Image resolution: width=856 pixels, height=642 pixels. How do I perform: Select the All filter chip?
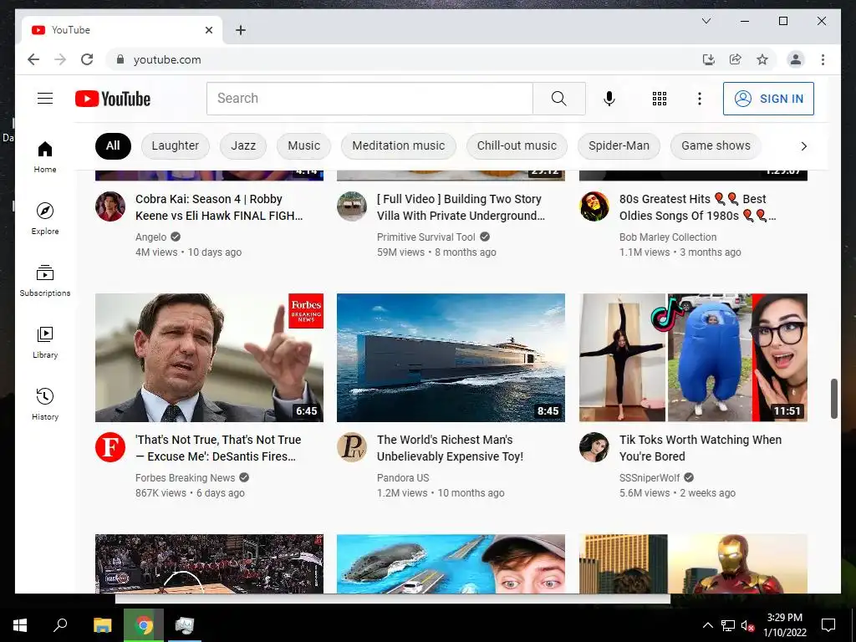pos(113,145)
